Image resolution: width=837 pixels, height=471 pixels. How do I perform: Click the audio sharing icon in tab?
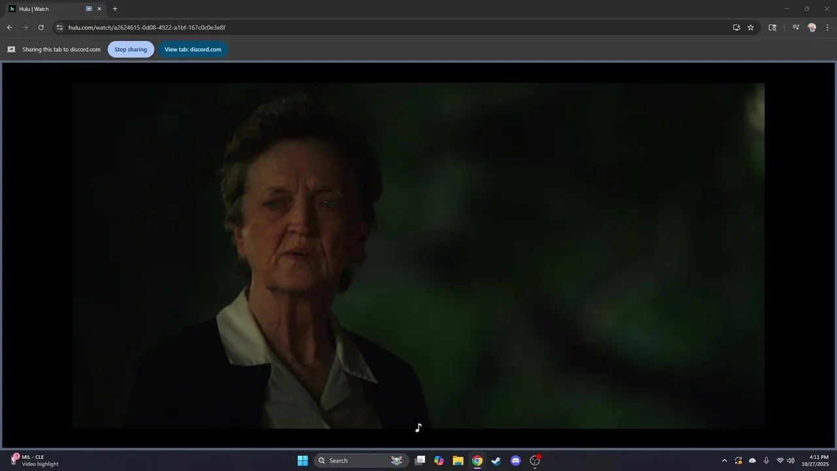(x=89, y=9)
